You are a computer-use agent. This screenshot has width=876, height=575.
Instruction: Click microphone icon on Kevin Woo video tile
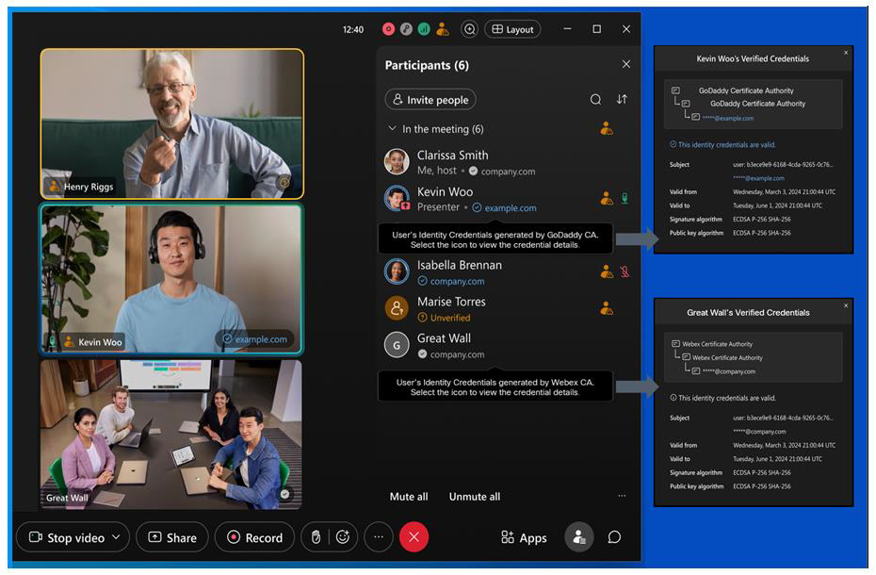tap(52, 340)
